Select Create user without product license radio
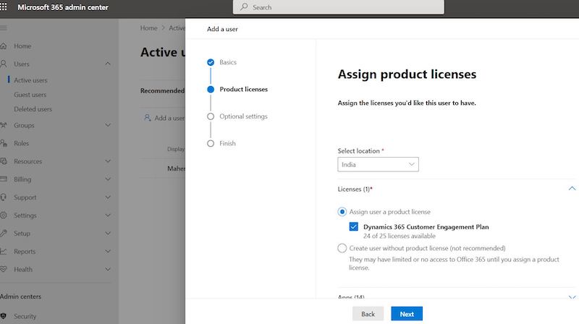579x324 pixels. point(342,248)
